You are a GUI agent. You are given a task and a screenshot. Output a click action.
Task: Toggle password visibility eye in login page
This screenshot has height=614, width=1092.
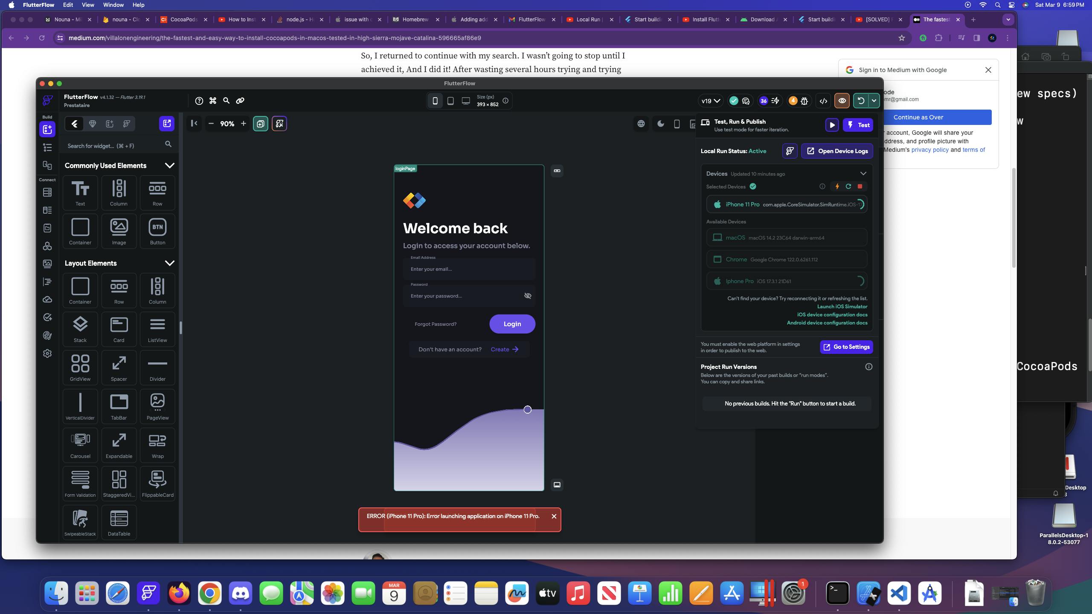[528, 296]
